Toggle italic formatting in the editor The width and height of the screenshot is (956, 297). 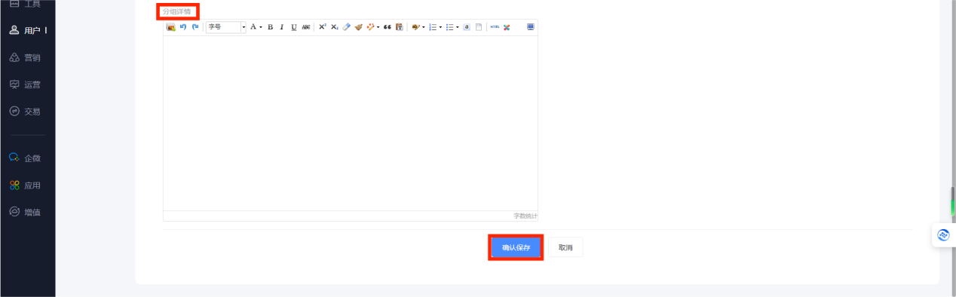point(282,27)
